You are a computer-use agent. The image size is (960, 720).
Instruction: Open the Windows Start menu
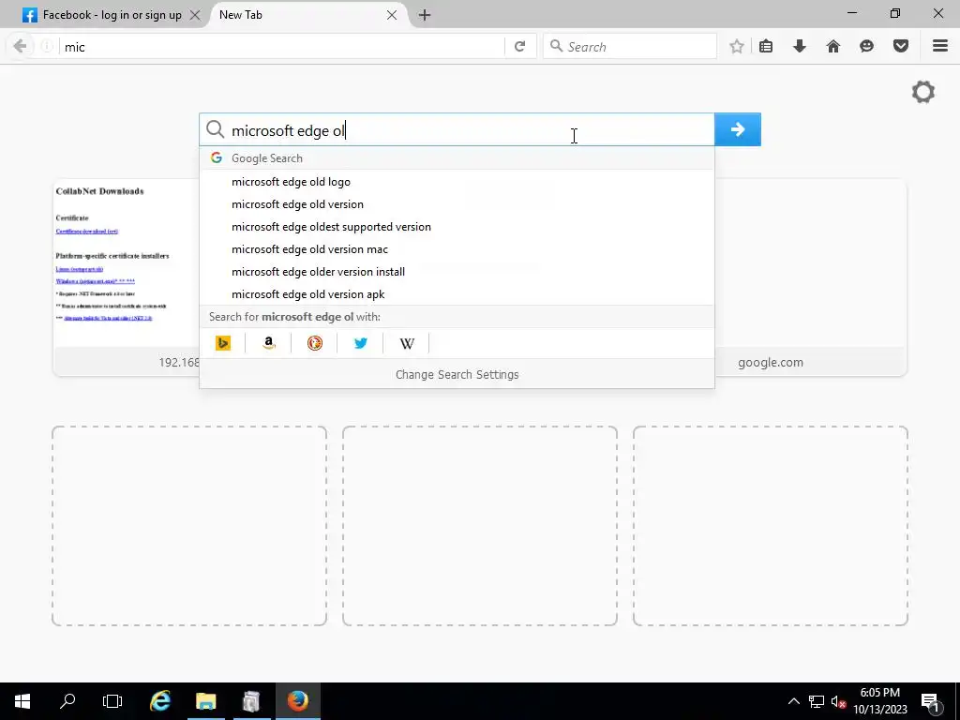tap(22, 701)
